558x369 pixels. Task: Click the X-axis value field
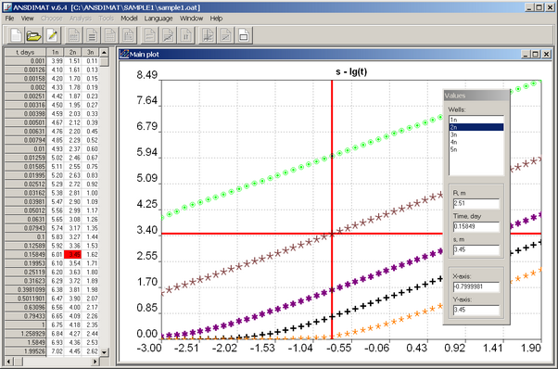[476, 286]
